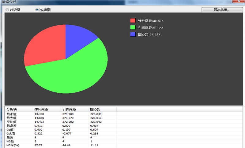Image resolution: width=245 pixels, height=148 pixels.
Task: Click the green 引脚间距 legend swatch
Action: click(133, 27)
